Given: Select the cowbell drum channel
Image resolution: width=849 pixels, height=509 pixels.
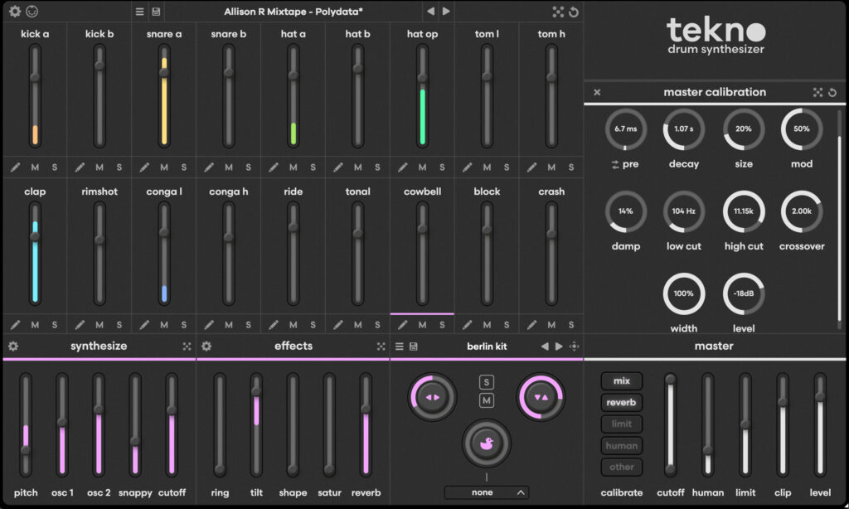Looking at the screenshot, I should (x=422, y=191).
